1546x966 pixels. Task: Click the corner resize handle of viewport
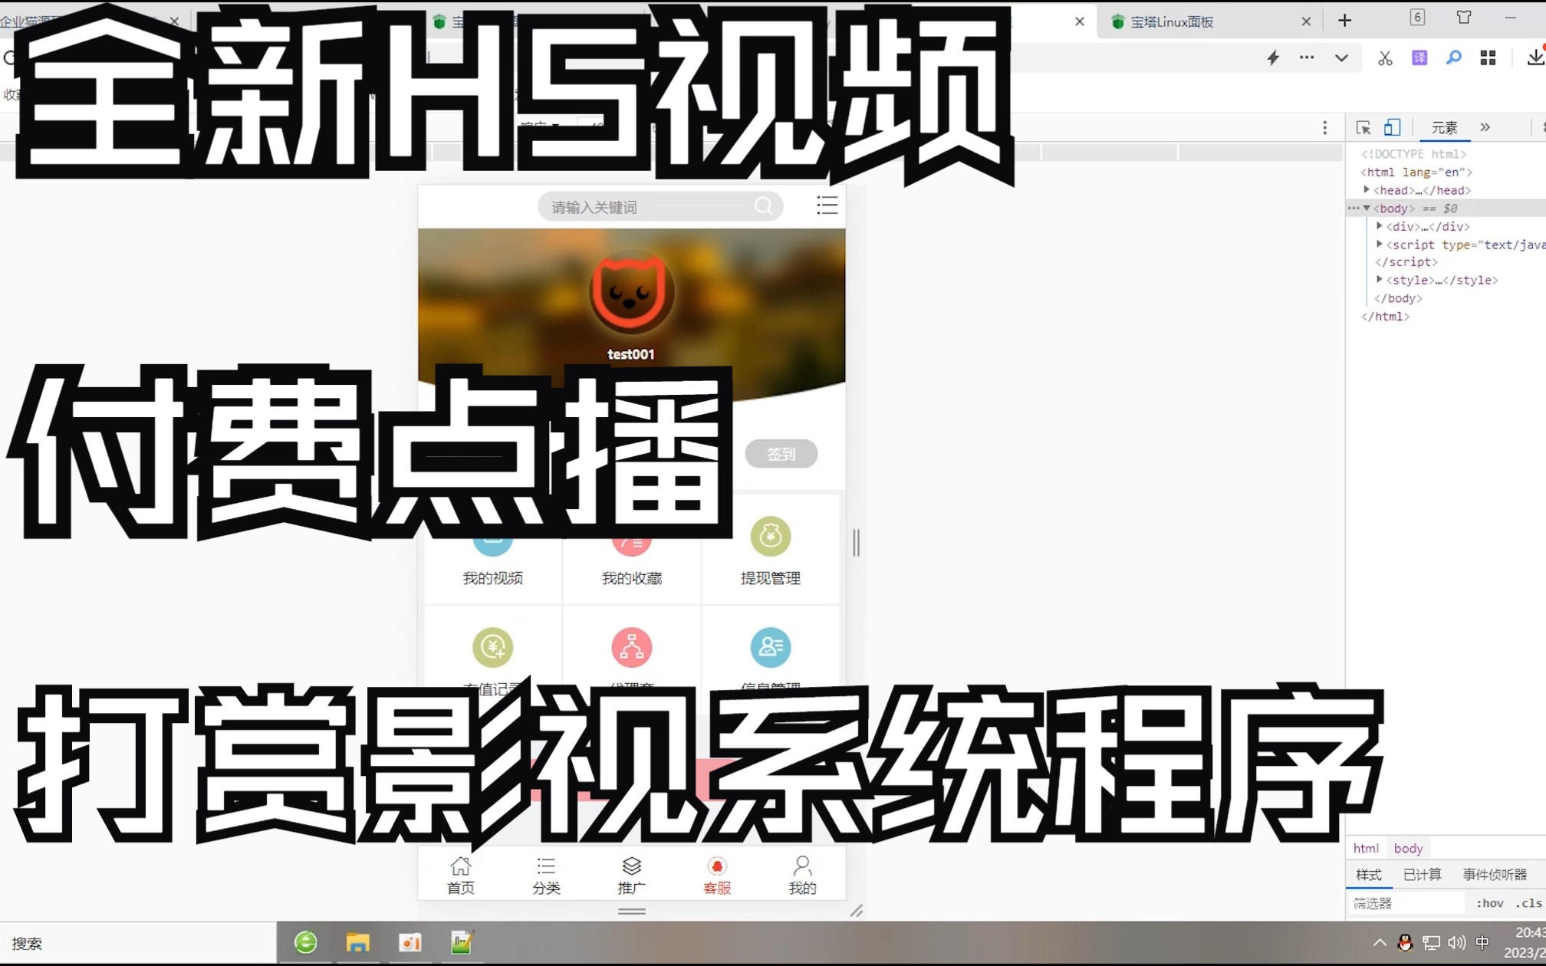click(856, 911)
